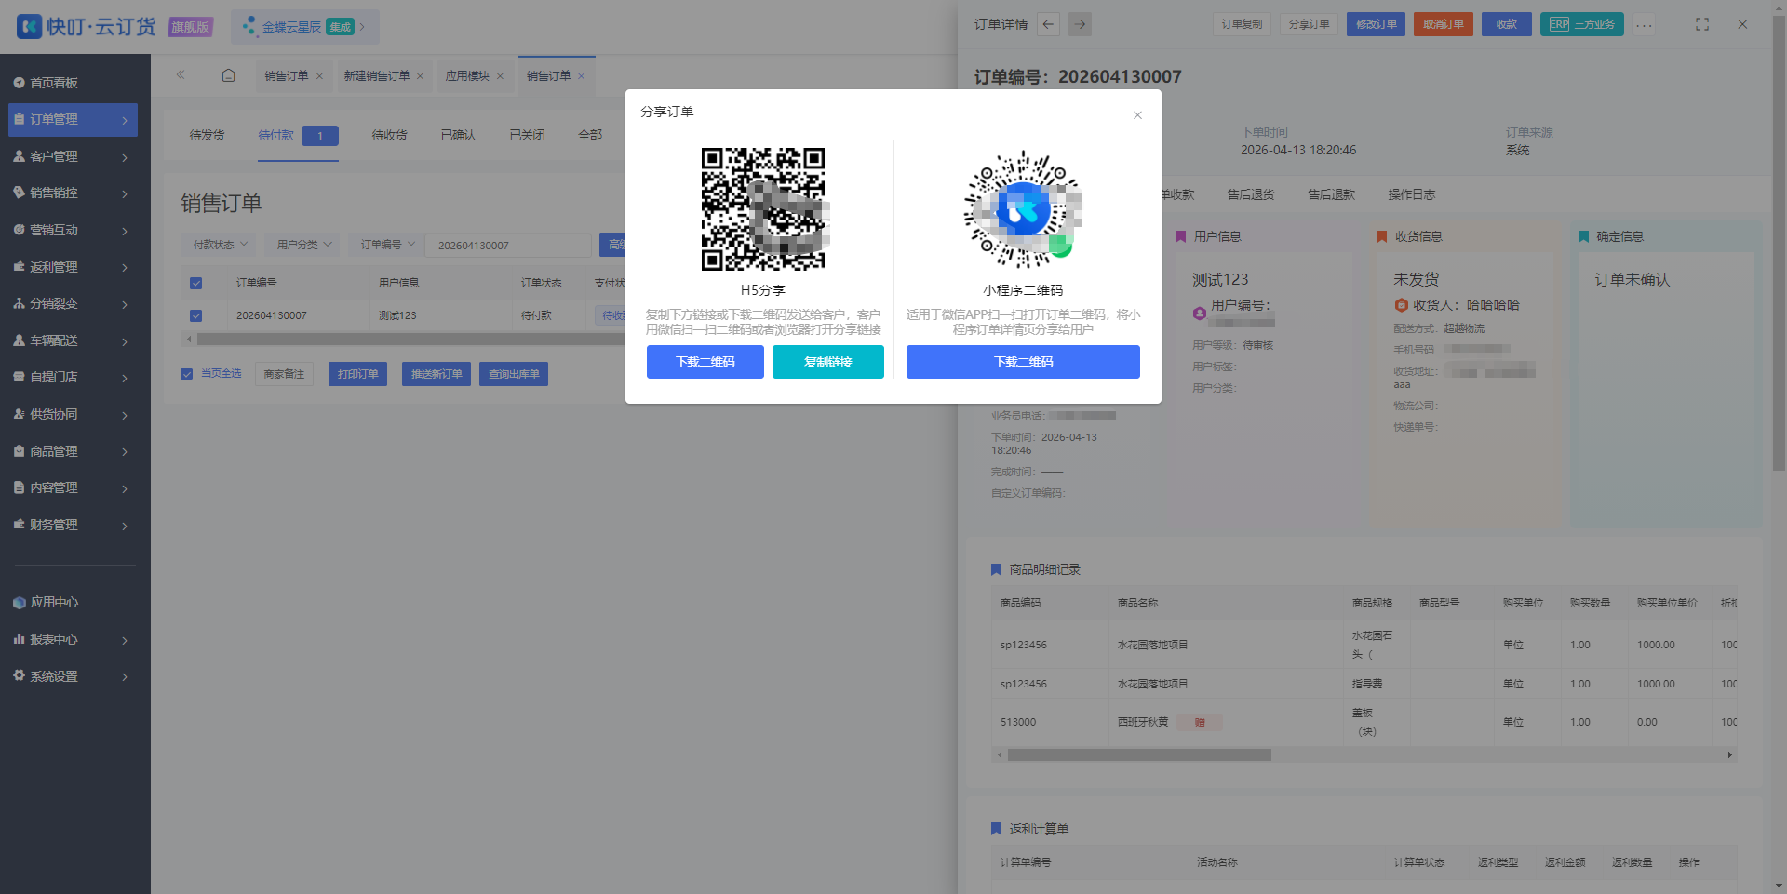
Task: Expand the 客户管理 sidebar menu
Action: pos(73,156)
